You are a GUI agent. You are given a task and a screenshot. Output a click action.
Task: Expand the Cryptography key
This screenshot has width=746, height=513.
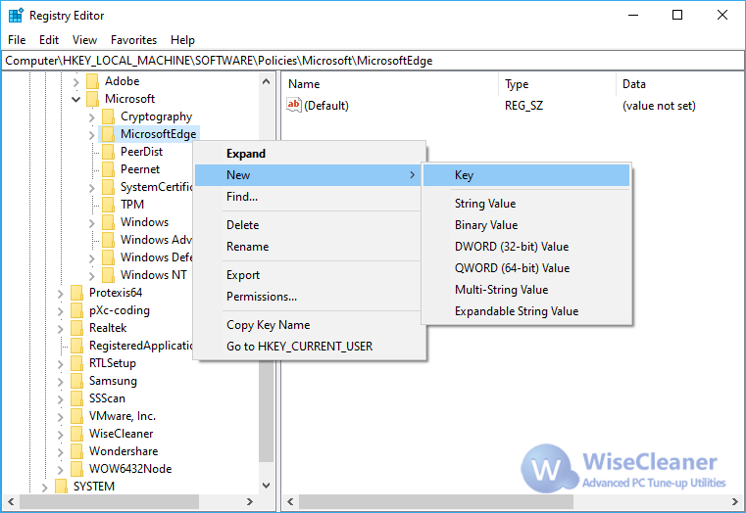point(92,117)
